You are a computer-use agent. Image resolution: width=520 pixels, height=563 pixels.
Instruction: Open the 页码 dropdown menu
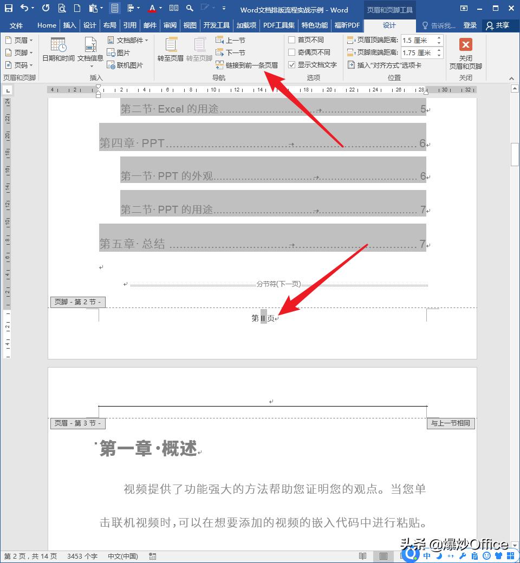pos(18,65)
